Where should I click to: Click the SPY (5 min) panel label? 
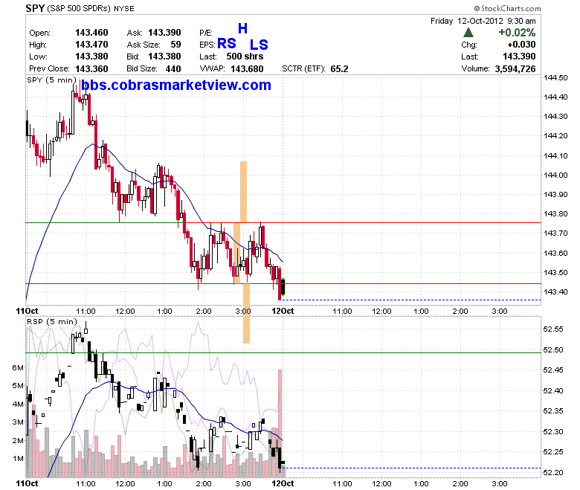(51, 80)
